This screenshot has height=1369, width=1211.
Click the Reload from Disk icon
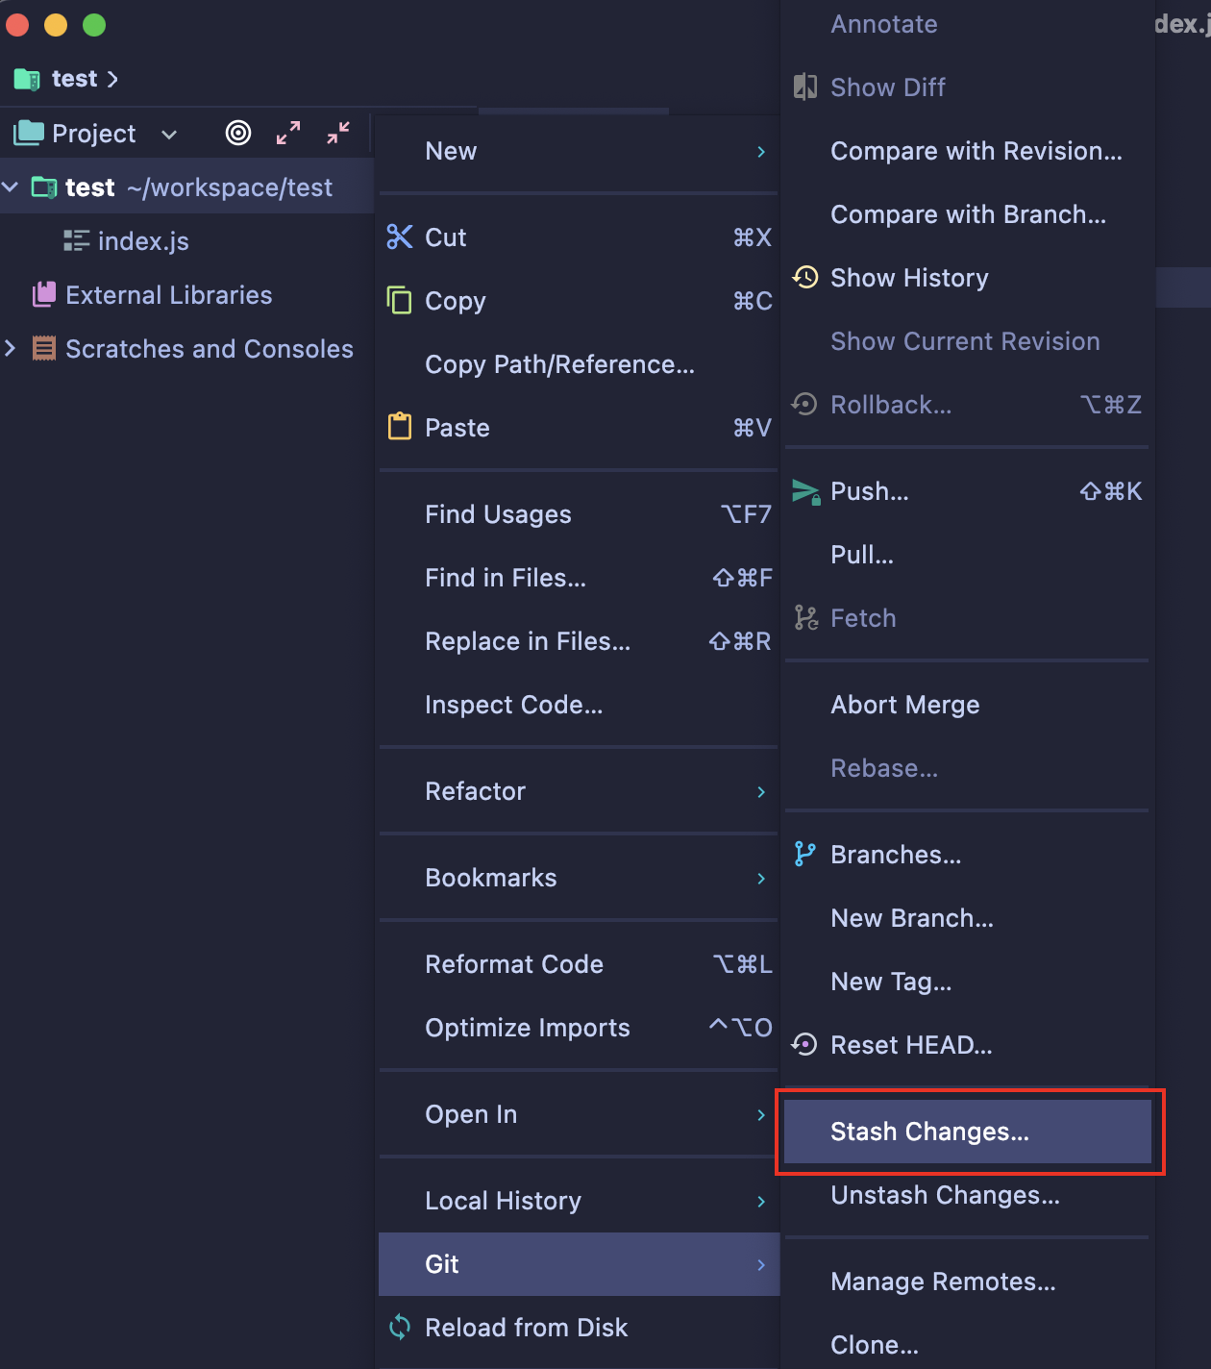coord(399,1327)
